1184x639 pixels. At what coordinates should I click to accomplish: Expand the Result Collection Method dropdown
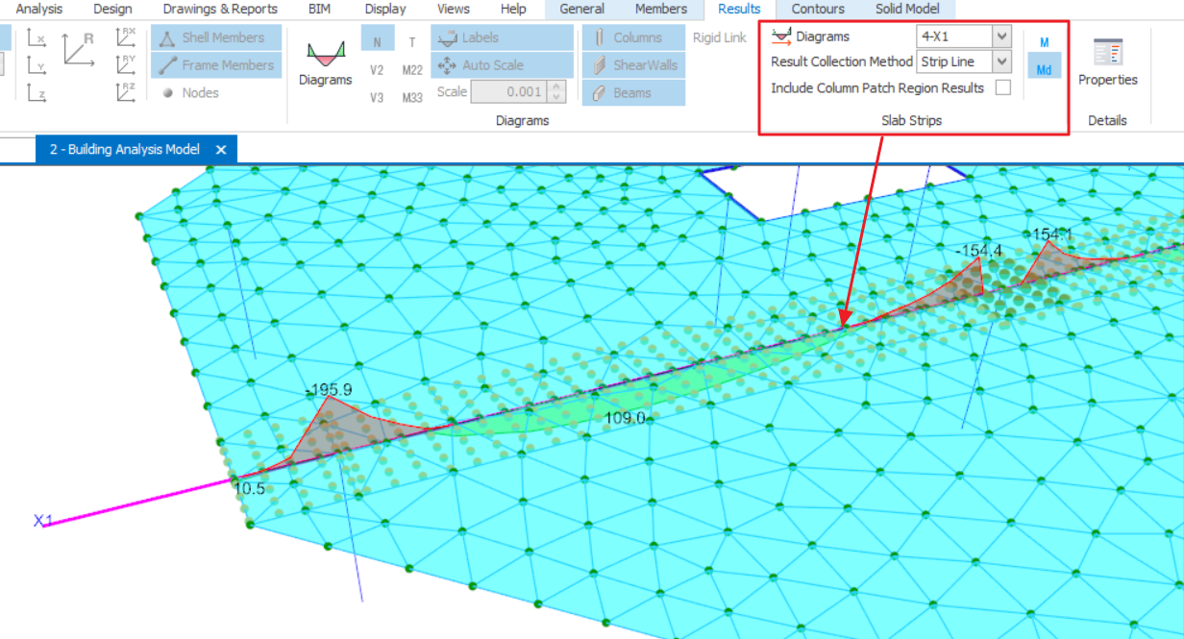click(x=1001, y=61)
